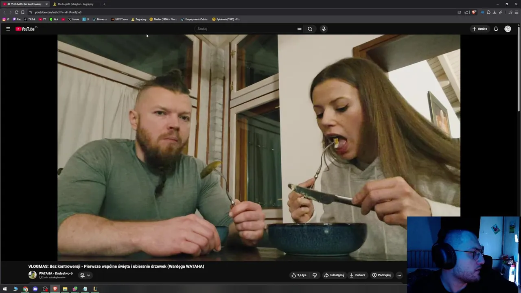Open the extensions puzzle icon
The width and height of the screenshot is (521, 293).
point(488,12)
